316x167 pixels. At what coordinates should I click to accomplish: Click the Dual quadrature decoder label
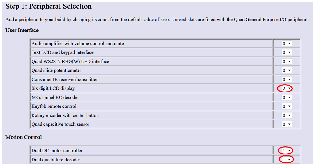(x=56, y=160)
